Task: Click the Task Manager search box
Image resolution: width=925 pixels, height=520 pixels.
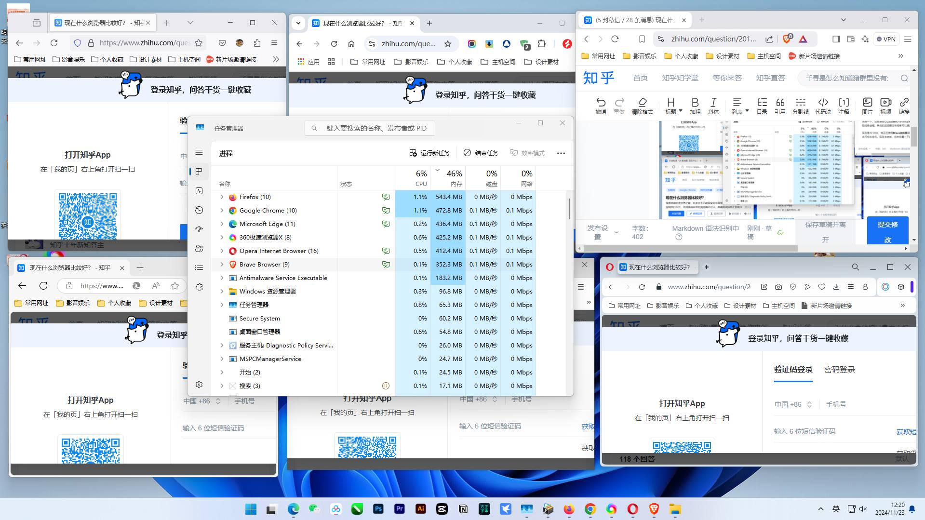Action: (x=370, y=128)
